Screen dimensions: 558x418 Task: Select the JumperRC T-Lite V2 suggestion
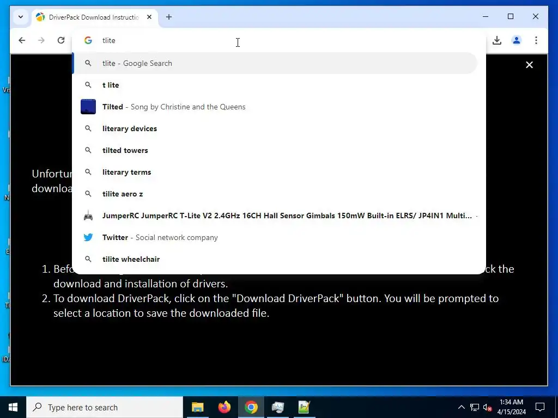(x=275, y=216)
